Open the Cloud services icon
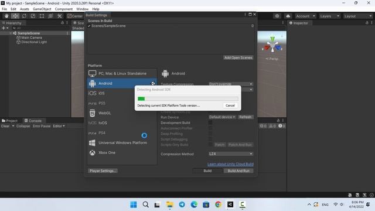 288,16
